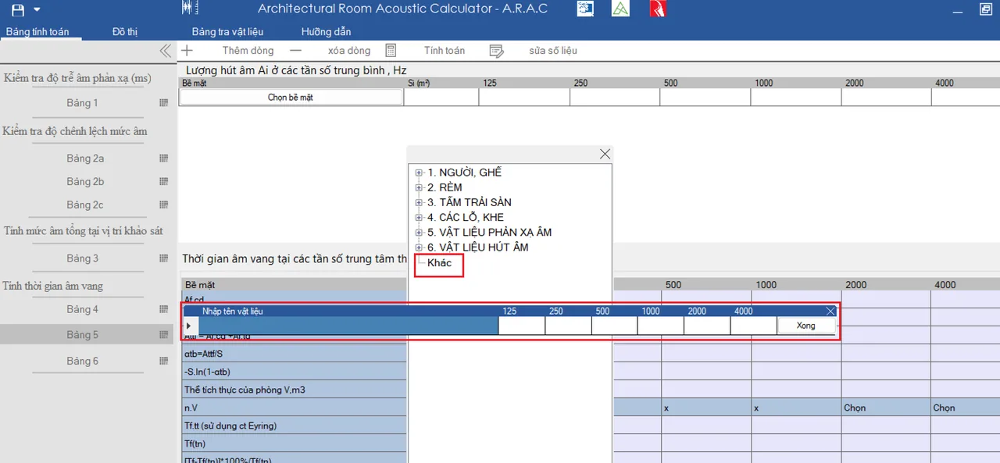Click table icon next to Bảng 4
This screenshot has height=463, width=1000.
point(164,310)
